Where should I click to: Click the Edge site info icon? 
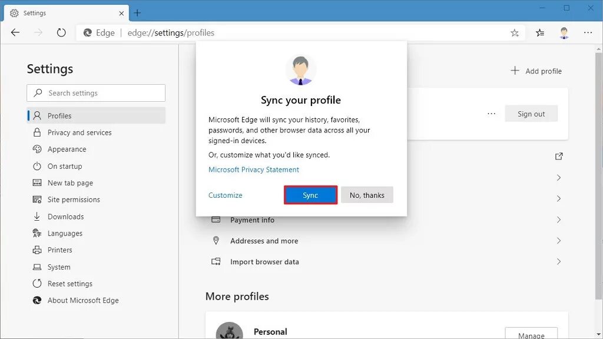pyautogui.click(x=88, y=33)
